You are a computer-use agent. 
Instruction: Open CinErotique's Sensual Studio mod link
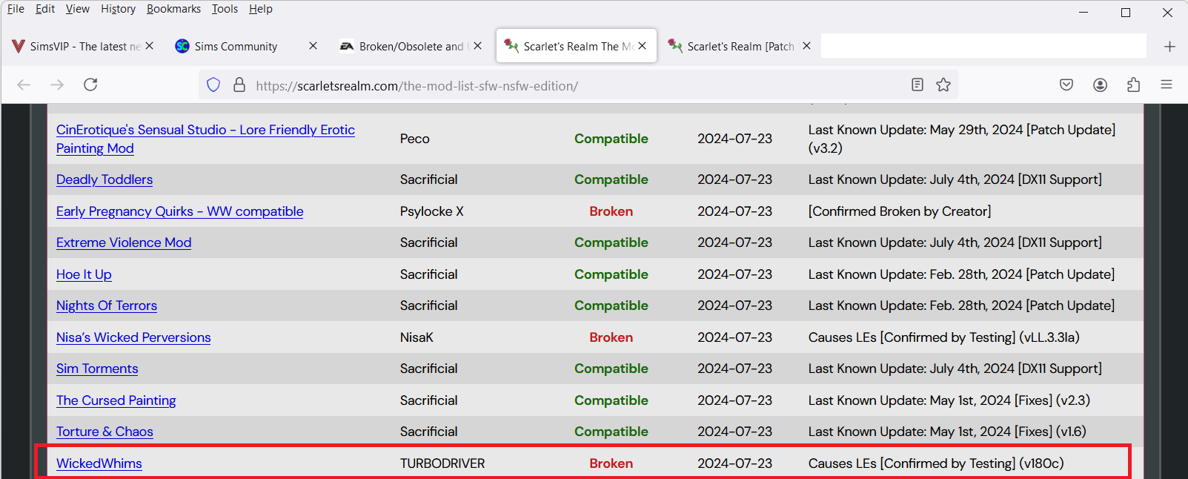coord(205,139)
